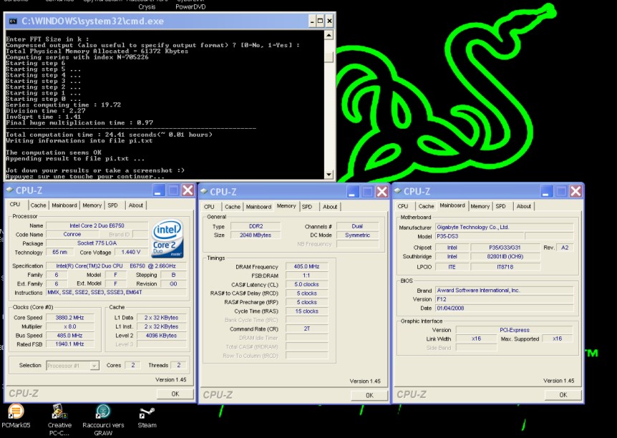Open the Cache tab in left CPU-Z window
617x438 pixels.
[38, 205]
